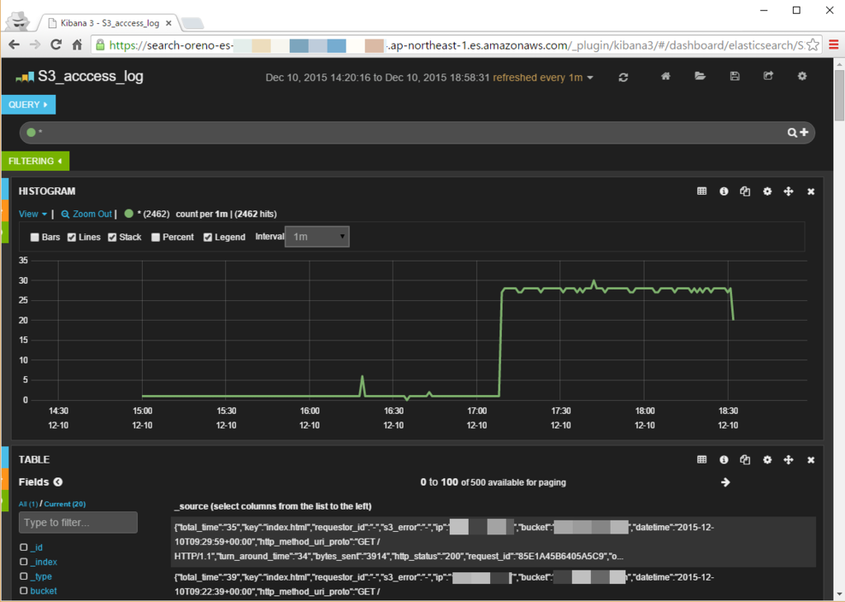Grab the Table panel move handle
Image resolution: width=845 pixels, height=602 pixels.
[788, 460]
